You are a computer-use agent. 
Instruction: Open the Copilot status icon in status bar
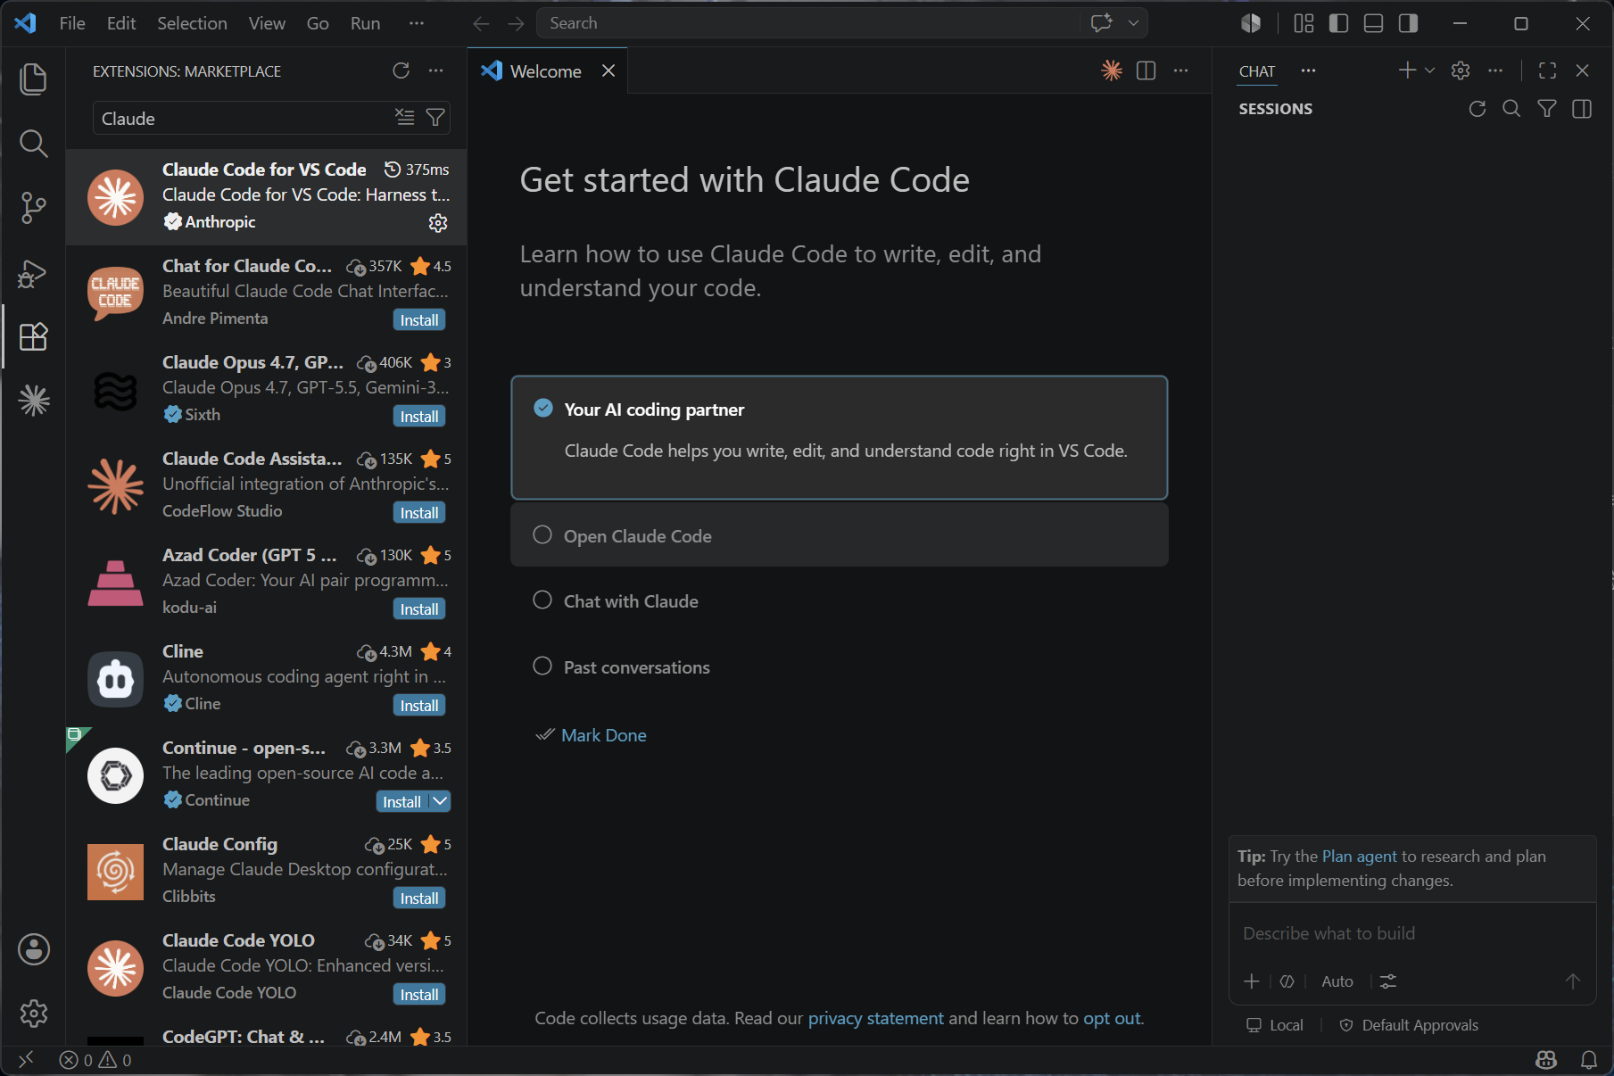point(1546,1060)
